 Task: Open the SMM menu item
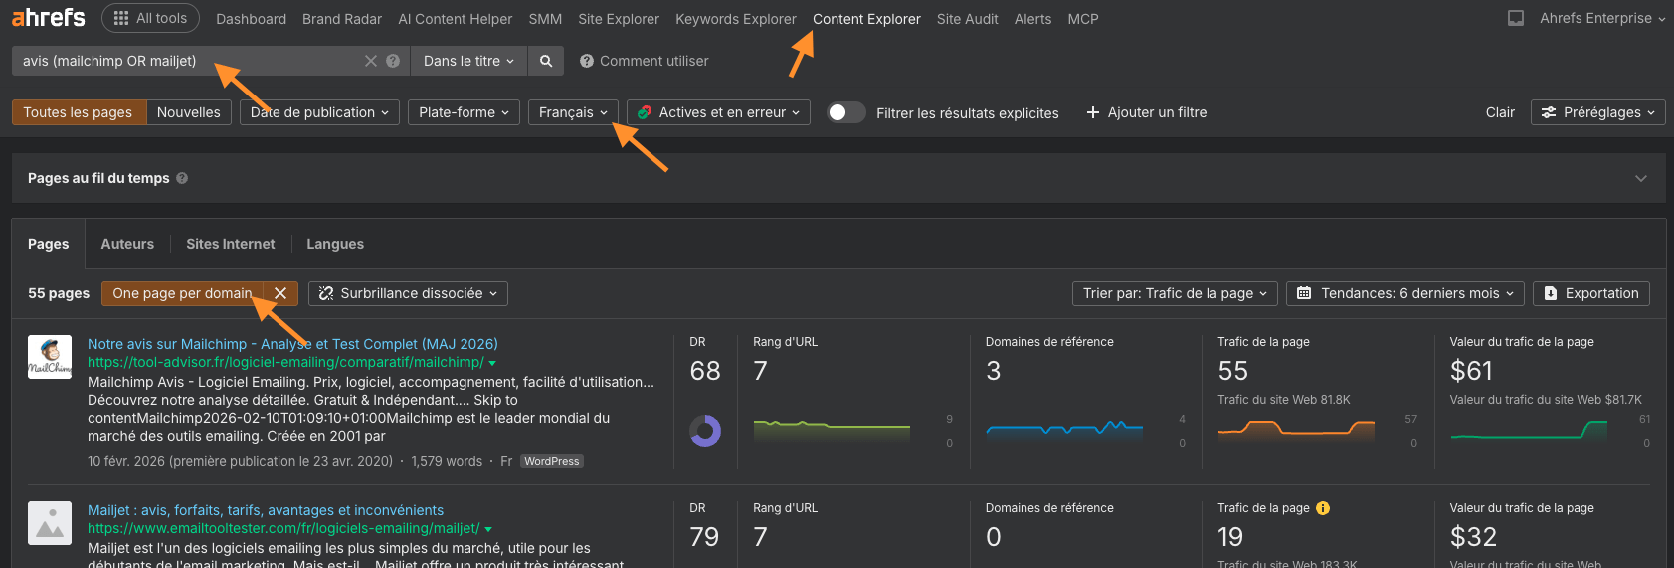(x=545, y=19)
